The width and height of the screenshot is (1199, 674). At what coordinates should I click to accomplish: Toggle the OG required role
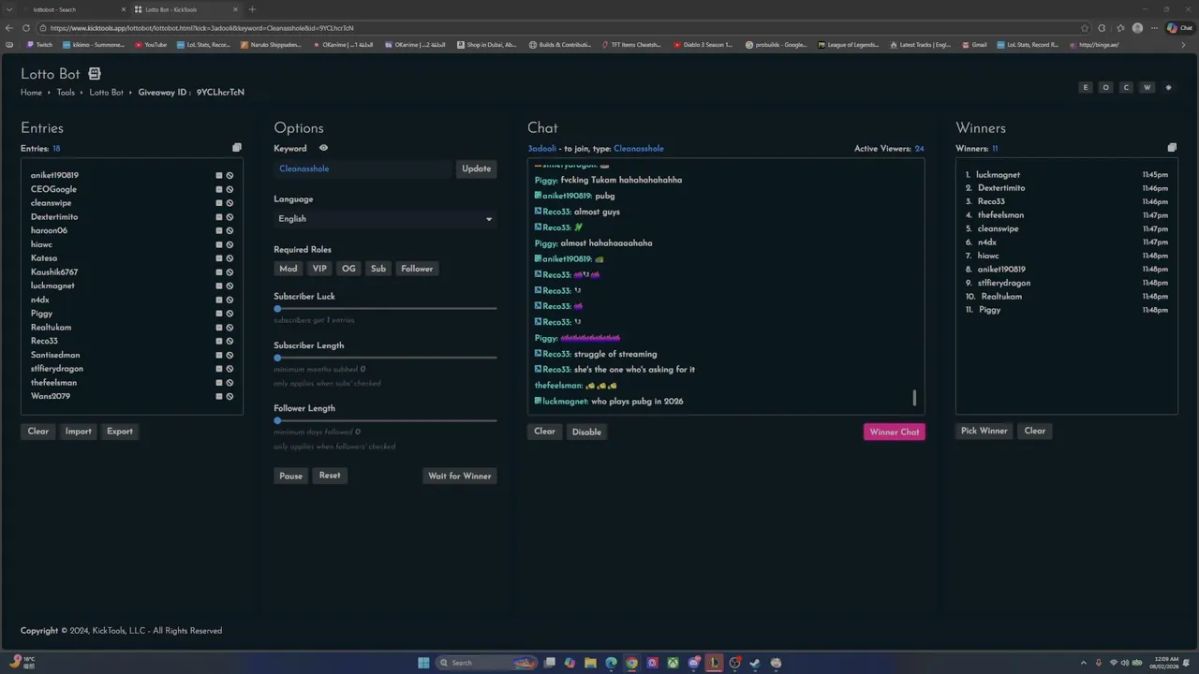(x=348, y=269)
